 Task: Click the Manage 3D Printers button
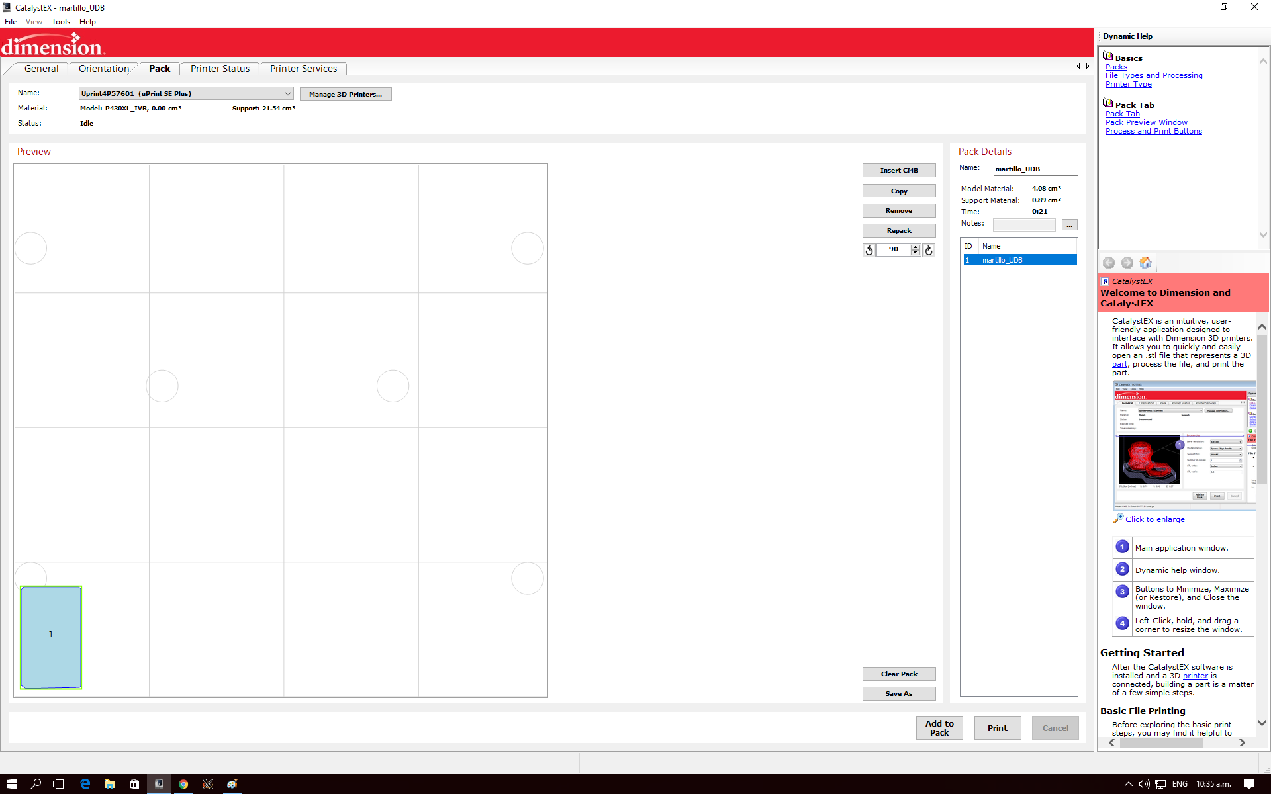[x=346, y=94]
